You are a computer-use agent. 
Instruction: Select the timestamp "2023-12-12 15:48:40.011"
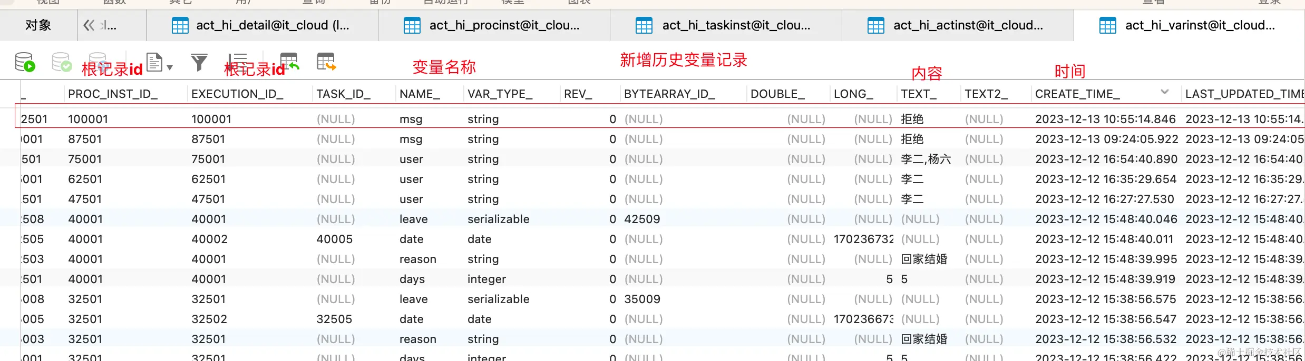(1104, 239)
